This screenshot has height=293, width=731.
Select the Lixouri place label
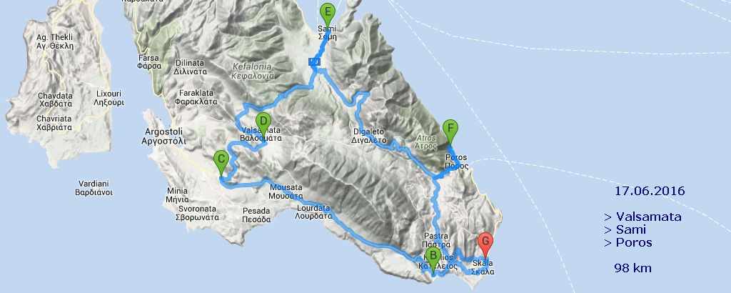pos(109,98)
